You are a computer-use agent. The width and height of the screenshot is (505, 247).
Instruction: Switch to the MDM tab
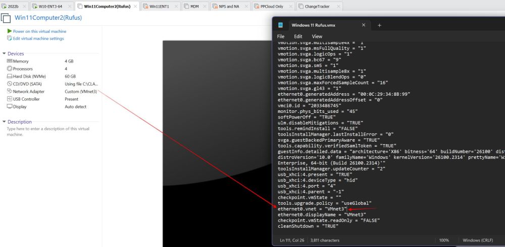(x=194, y=7)
